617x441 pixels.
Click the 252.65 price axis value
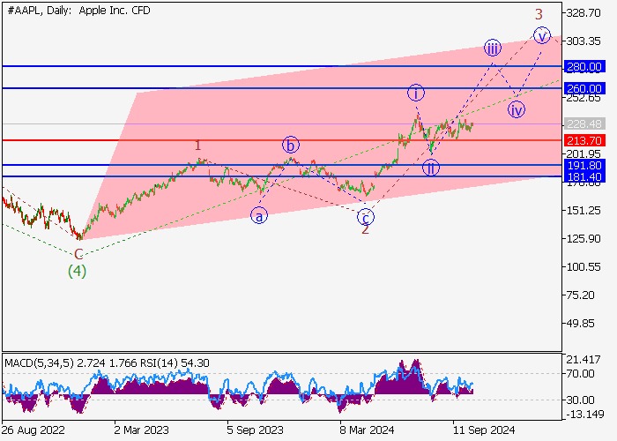click(x=584, y=98)
